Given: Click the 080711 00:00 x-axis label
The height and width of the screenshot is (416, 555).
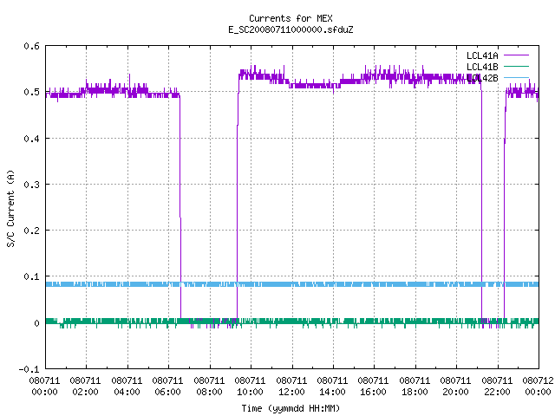Looking at the screenshot, I should tap(44, 387).
